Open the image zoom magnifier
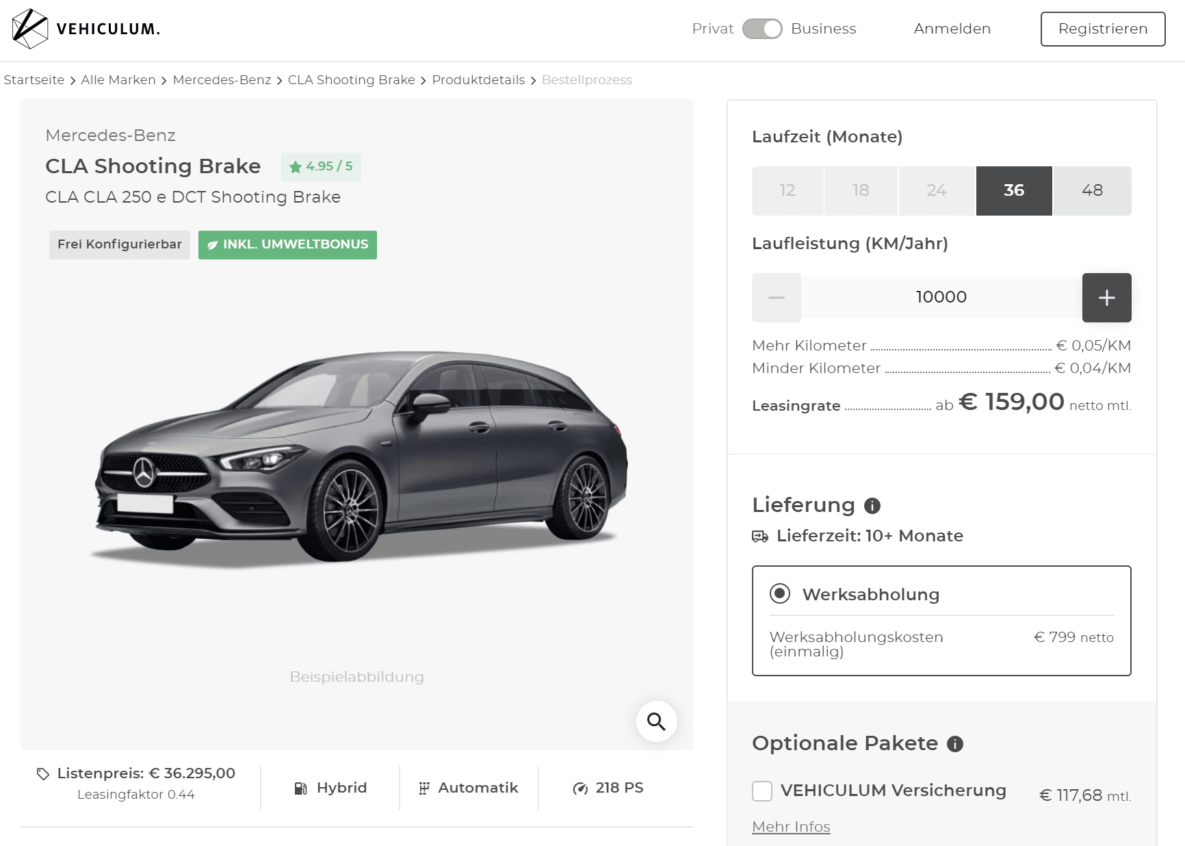The image size is (1185, 846). [x=656, y=721]
